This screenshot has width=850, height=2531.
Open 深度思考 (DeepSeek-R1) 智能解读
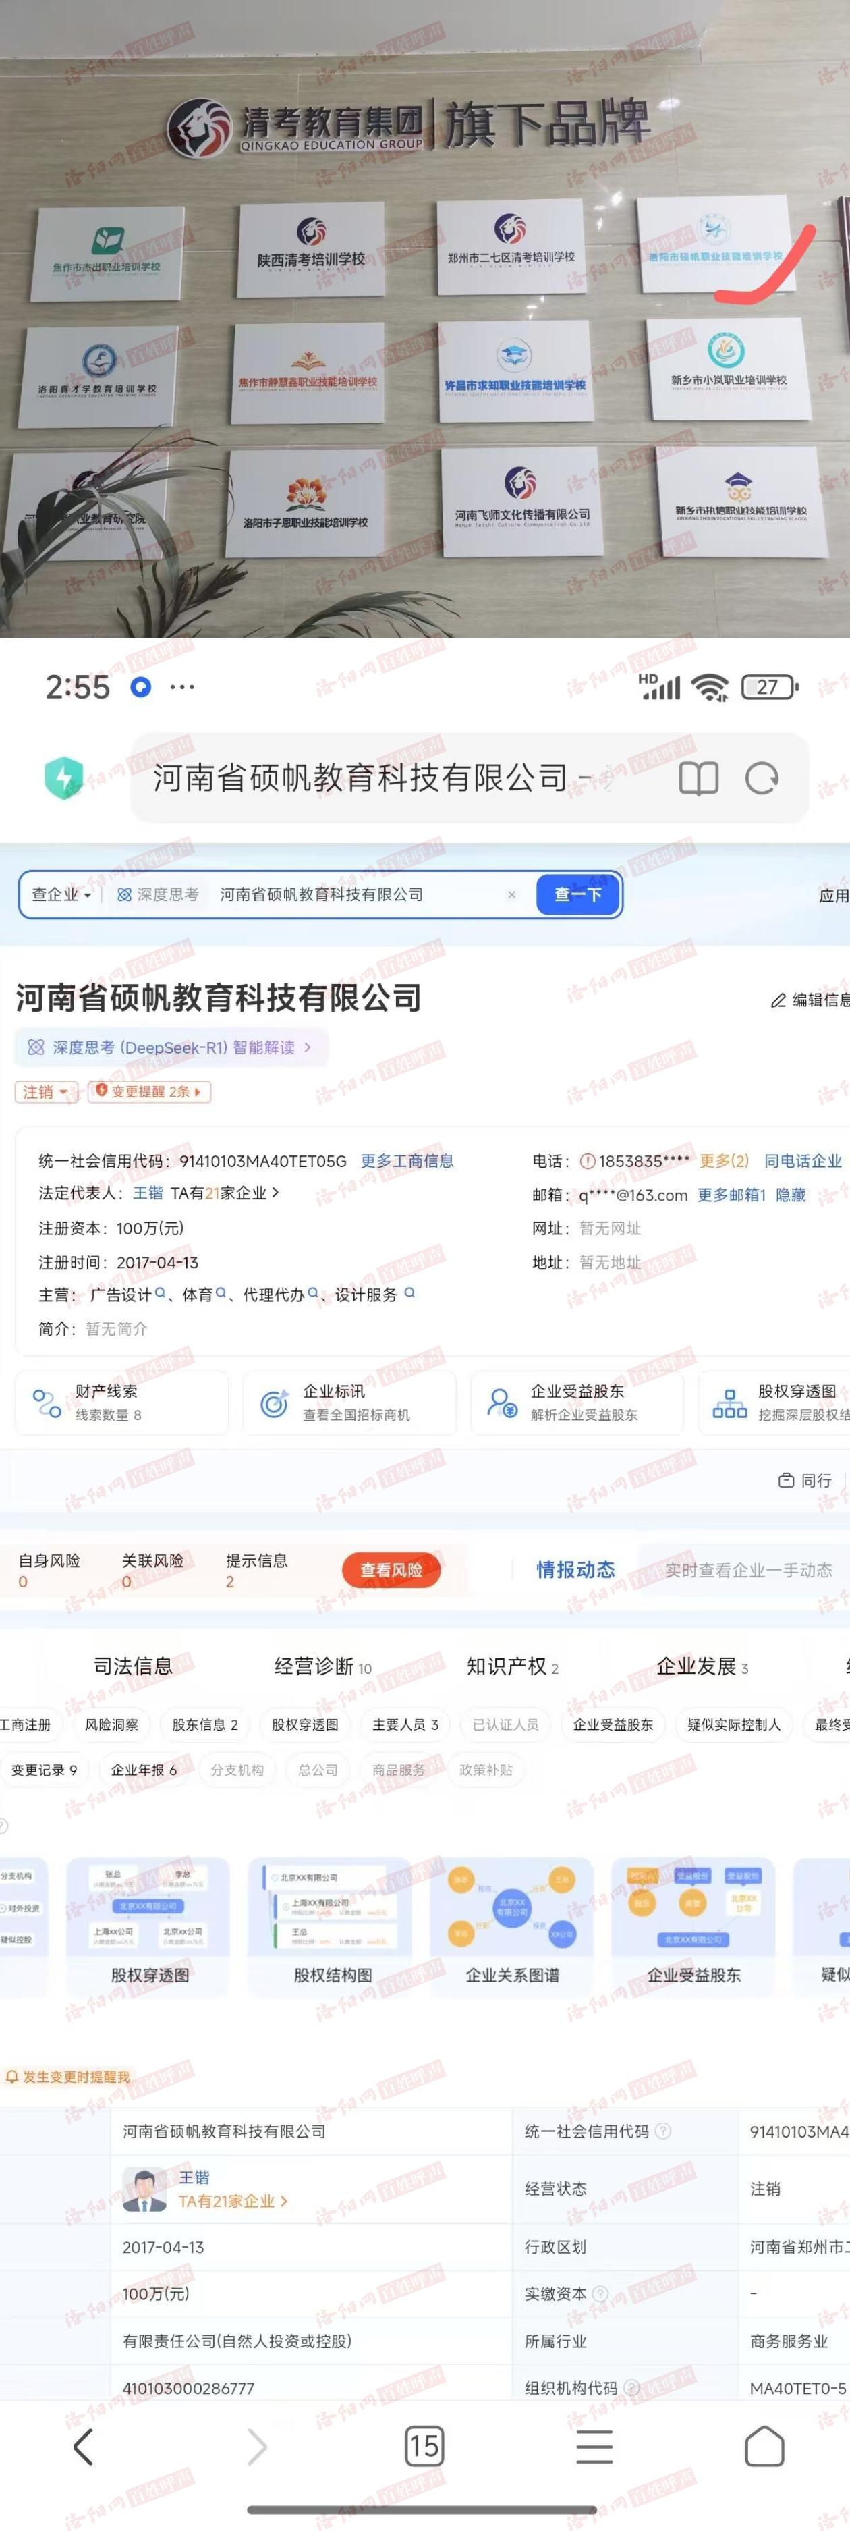(172, 1047)
